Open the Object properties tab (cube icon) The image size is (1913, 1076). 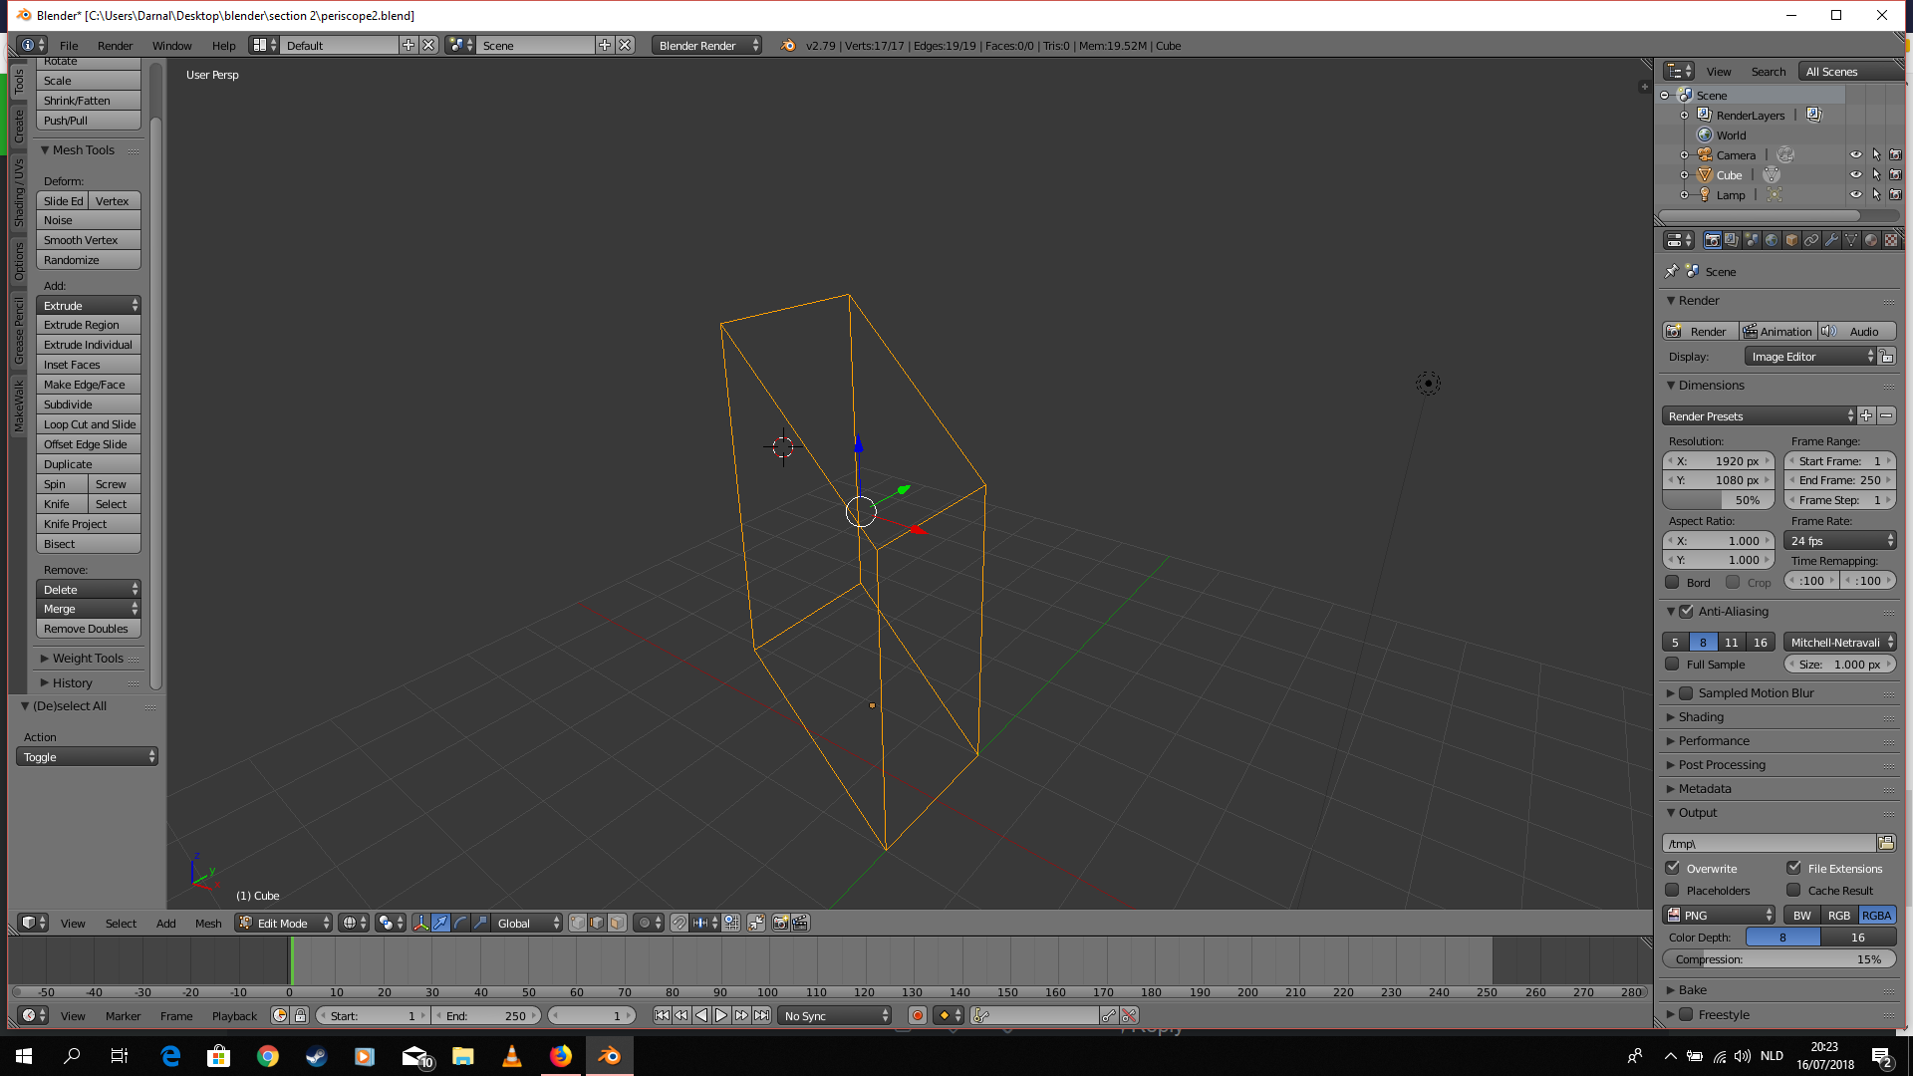tap(1791, 240)
